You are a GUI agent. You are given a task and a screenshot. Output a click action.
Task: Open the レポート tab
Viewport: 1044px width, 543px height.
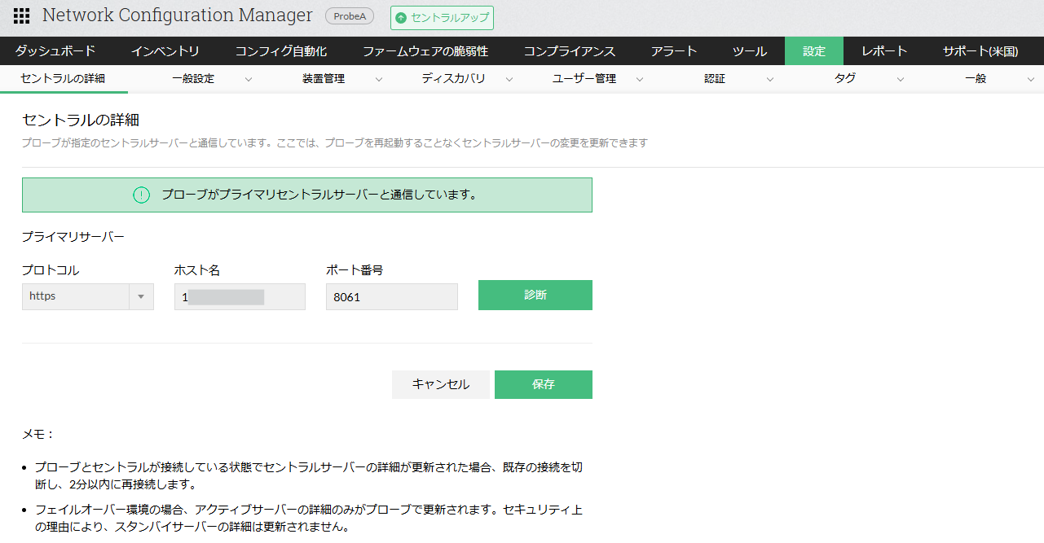(884, 51)
